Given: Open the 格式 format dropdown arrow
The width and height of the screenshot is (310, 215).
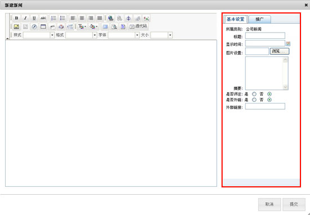Looking at the screenshot, I should pyautogui.click(x=95, y=35).
